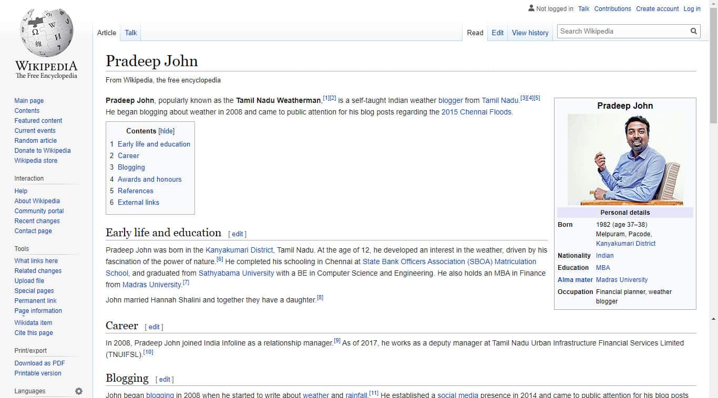This screenshot has height=398, width=718.
Task: Jump to References in Contents
Action: click(x=136, y=191)
